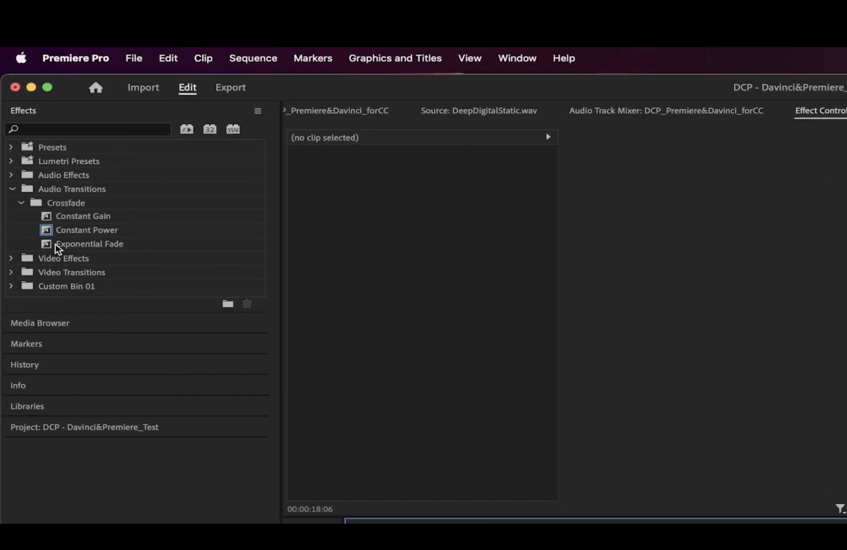This screenshot has height=550, width=847.
Task: Open the Libraries panel
Action: coord(28,406)
